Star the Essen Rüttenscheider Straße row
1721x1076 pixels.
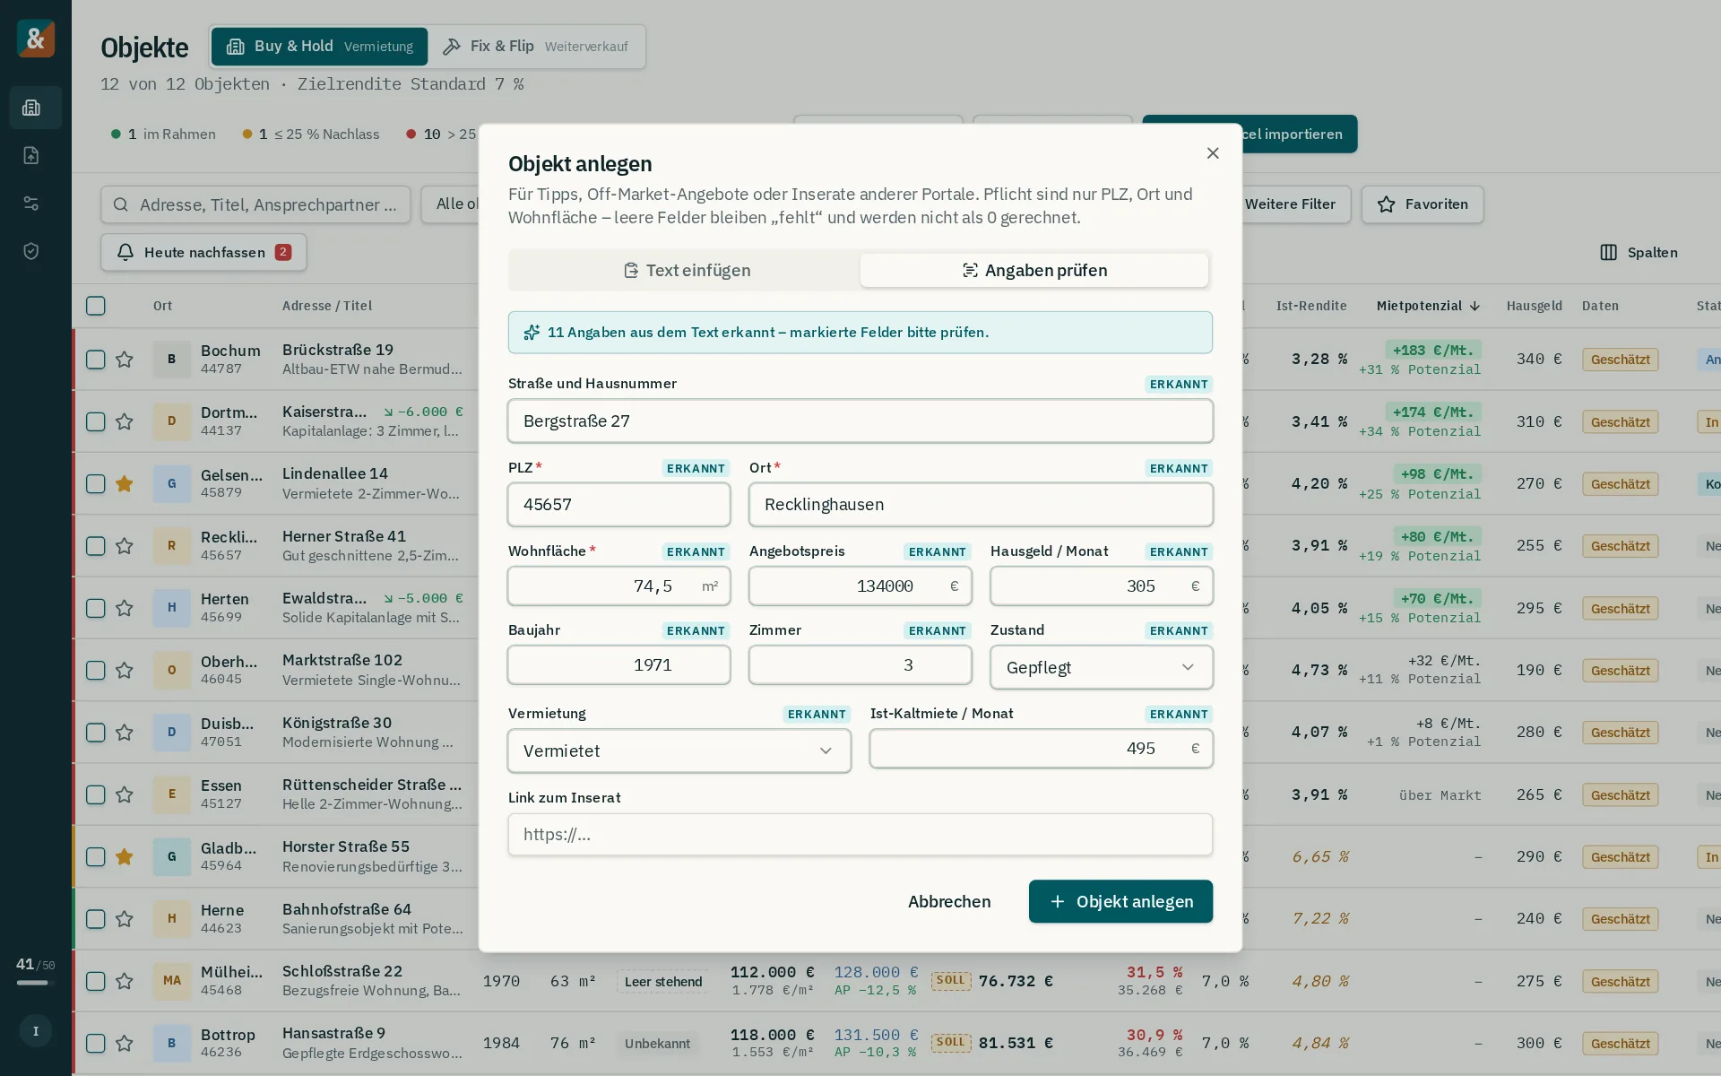125,794
